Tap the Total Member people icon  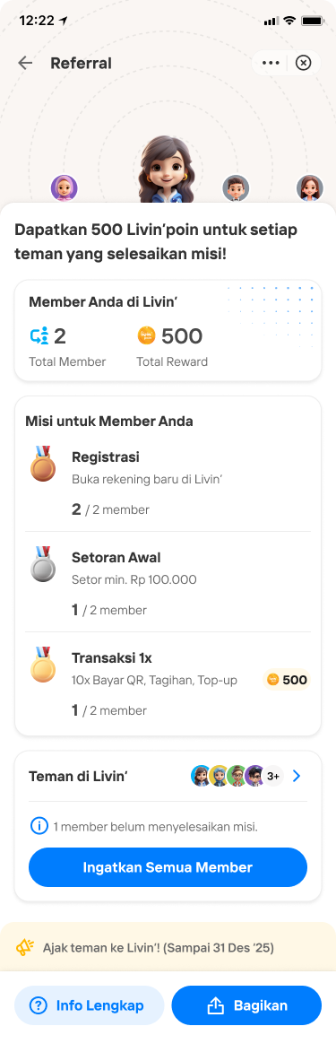[40, 335]
